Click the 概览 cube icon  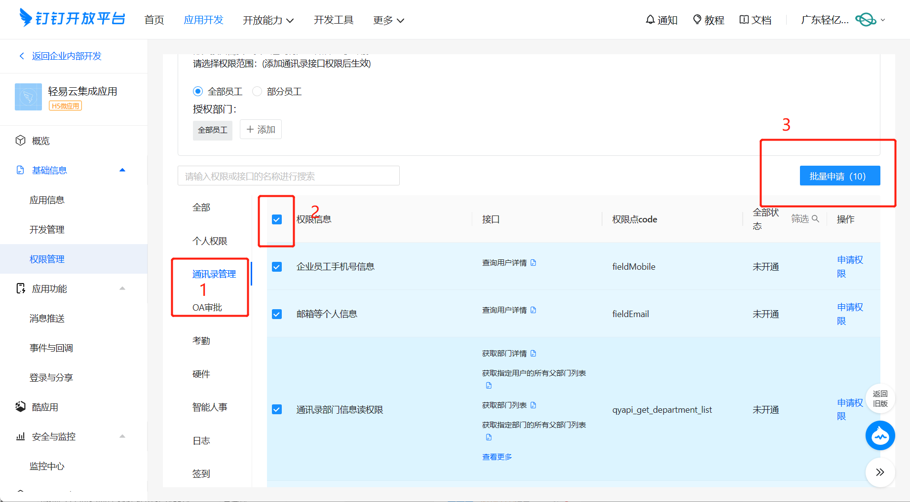click(20, 141)
